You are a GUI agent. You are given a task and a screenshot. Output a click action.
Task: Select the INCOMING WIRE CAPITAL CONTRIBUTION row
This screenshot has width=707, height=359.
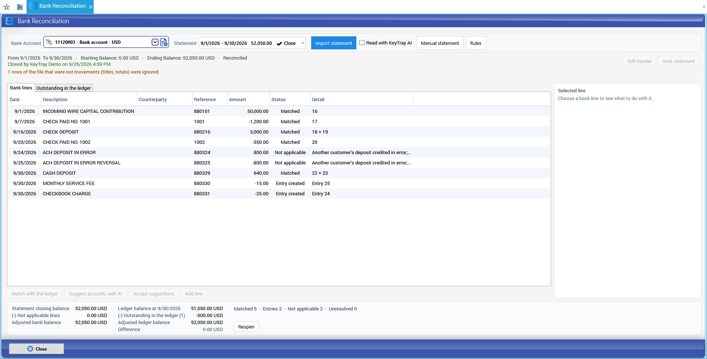pyautogui.click(x=279, y=111)
